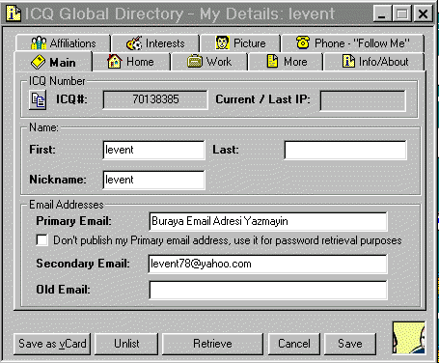Viewport: 439px width, 363px height.
Task: Select the Phone - "Follow Me" tab
Action: [x=352, y=43]
